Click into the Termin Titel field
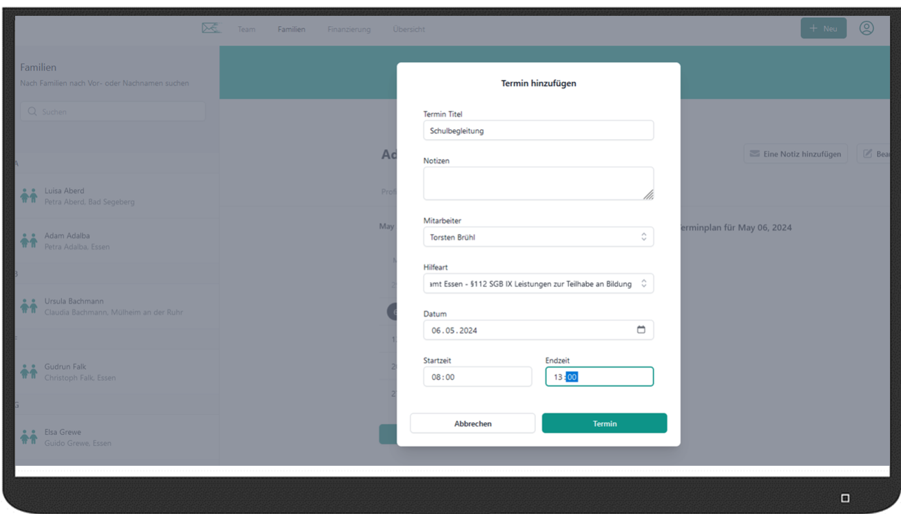Image resolution: width=901 pixels, height=514 pixels. (538, 130)
